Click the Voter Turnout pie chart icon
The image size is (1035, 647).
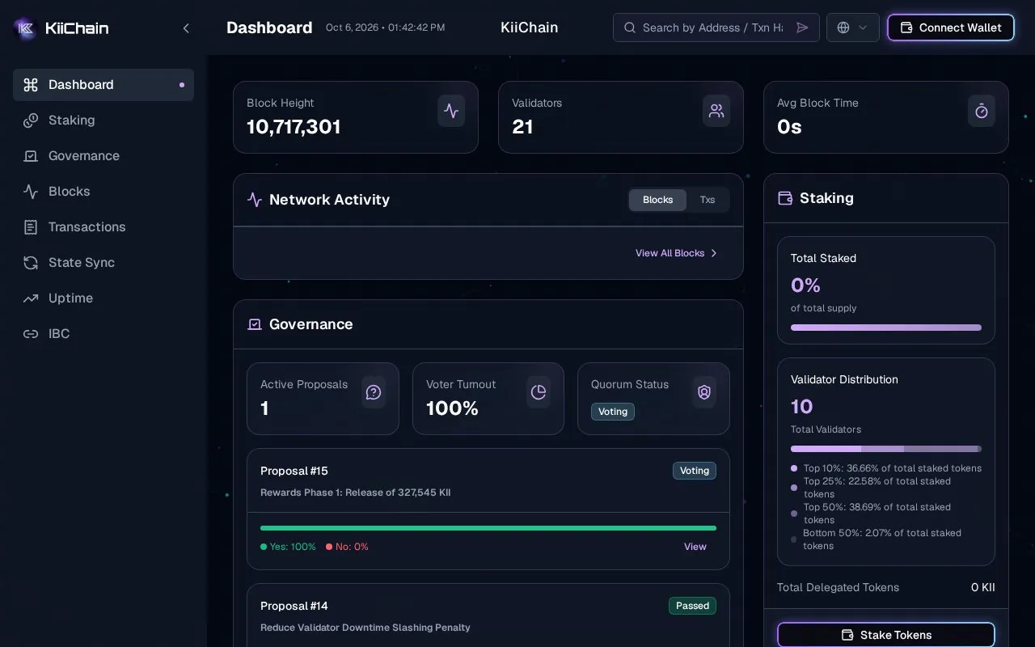[539, 392]
